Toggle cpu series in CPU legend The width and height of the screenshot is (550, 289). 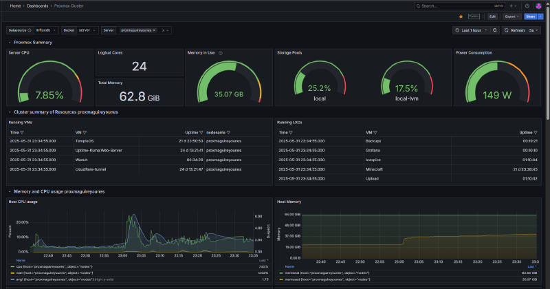[x=54, y=267]
